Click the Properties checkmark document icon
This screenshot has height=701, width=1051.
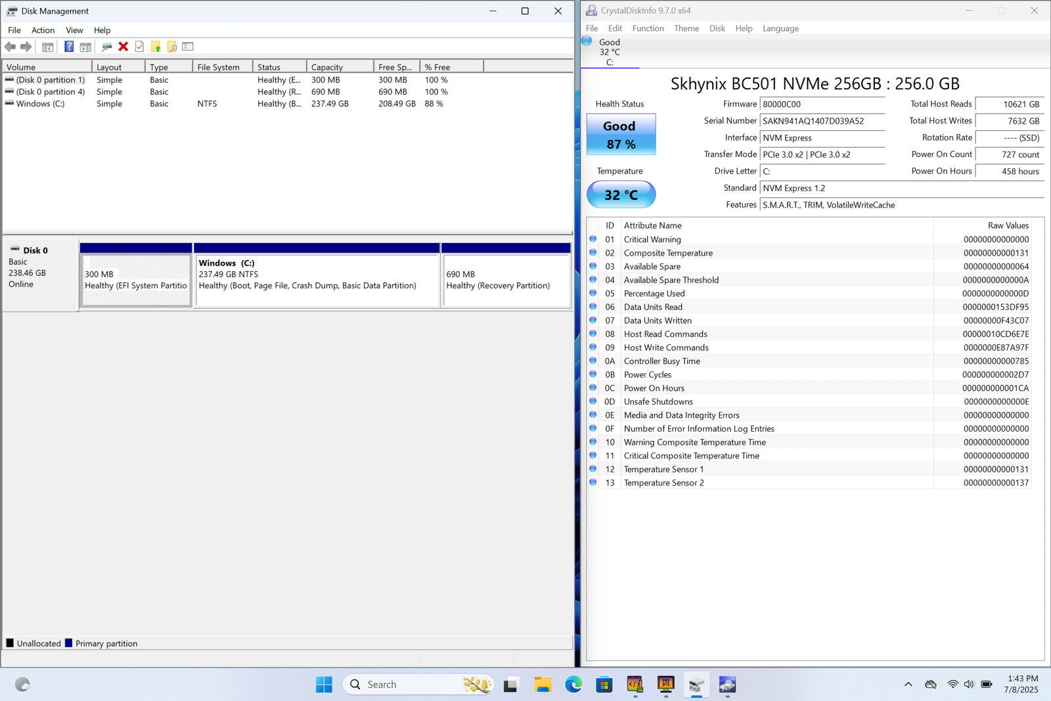139,47
